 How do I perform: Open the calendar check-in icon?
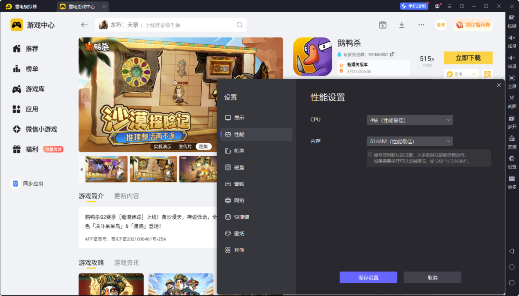point(383,25)
